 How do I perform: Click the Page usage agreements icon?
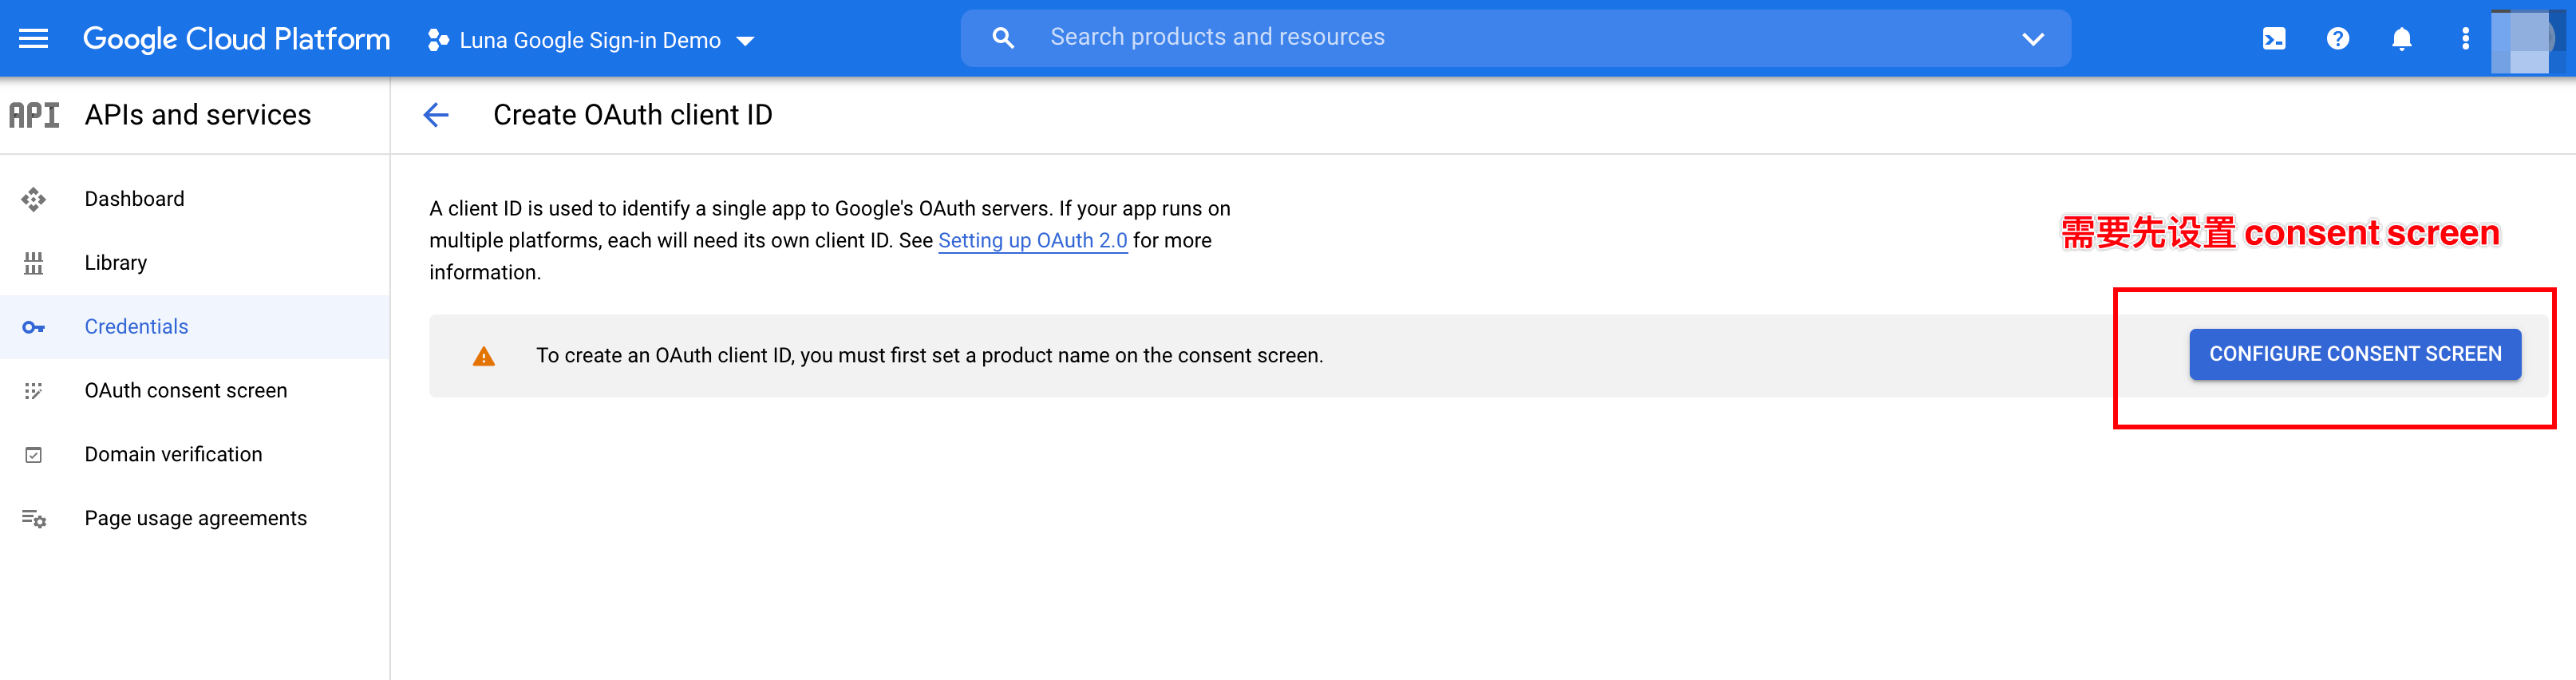(34, 519)
